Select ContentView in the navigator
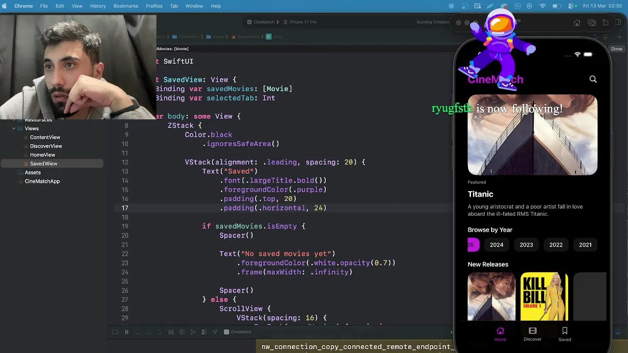 [45, 137]
